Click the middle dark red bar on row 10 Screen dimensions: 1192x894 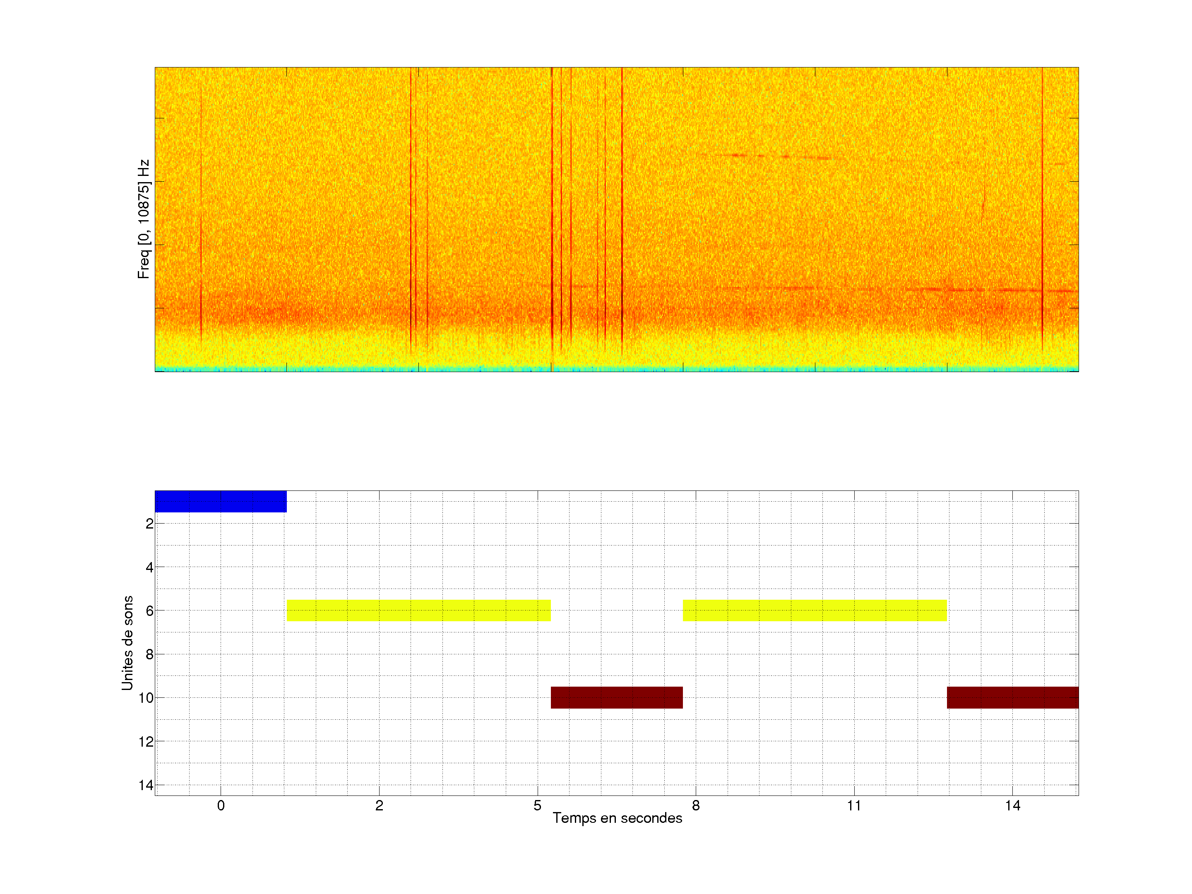pyautogui.click(x=616, y=697)
